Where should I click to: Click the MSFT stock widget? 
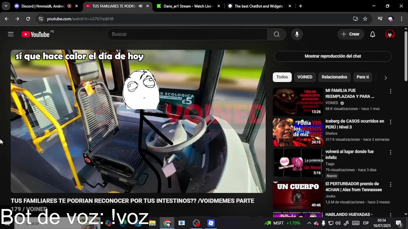point(282,223)
